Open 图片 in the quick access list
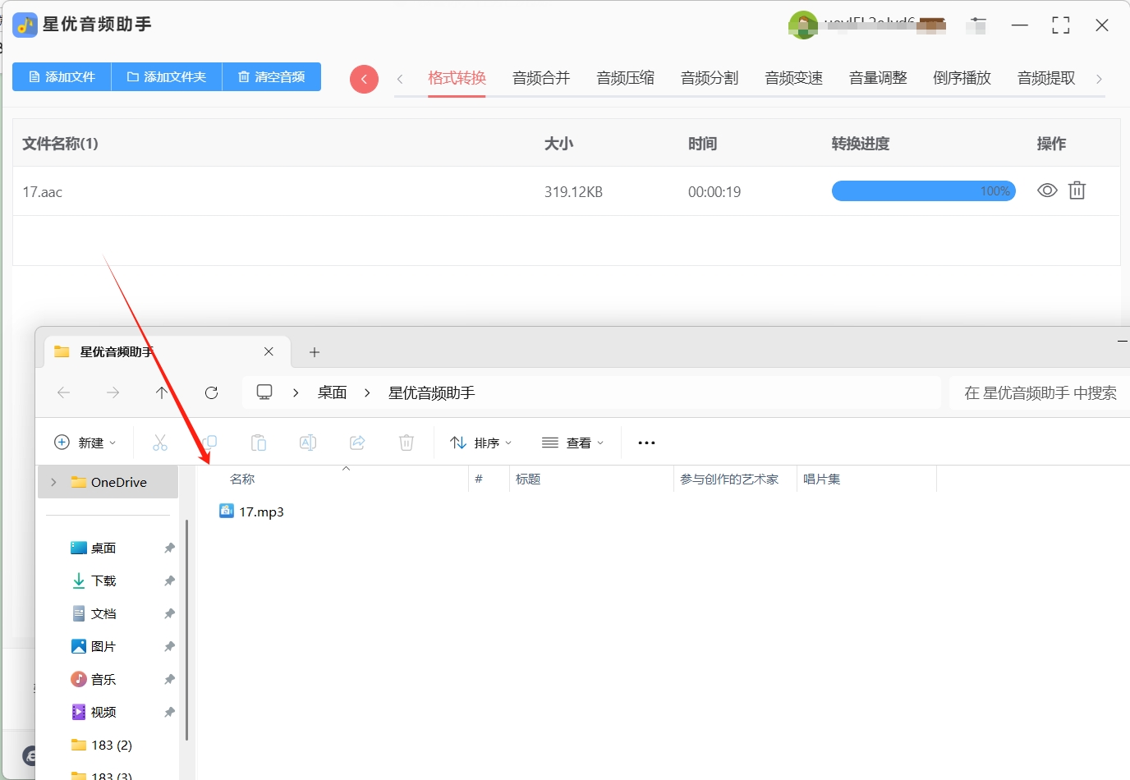Screen dimensions: 1130x780 coord(103,646)
